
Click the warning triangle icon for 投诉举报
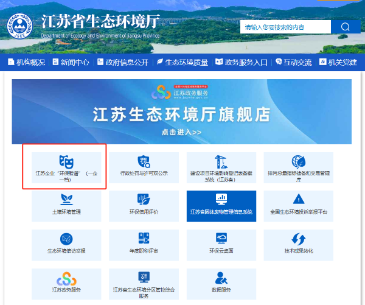point(299,199)
